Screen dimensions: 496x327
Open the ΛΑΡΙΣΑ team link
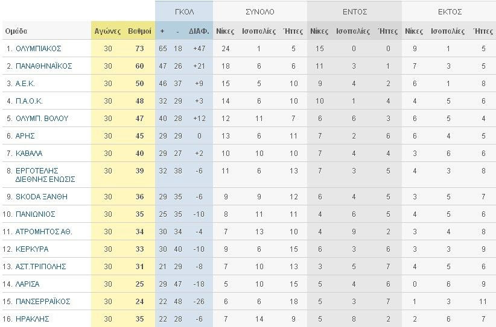tap(28, 284)
